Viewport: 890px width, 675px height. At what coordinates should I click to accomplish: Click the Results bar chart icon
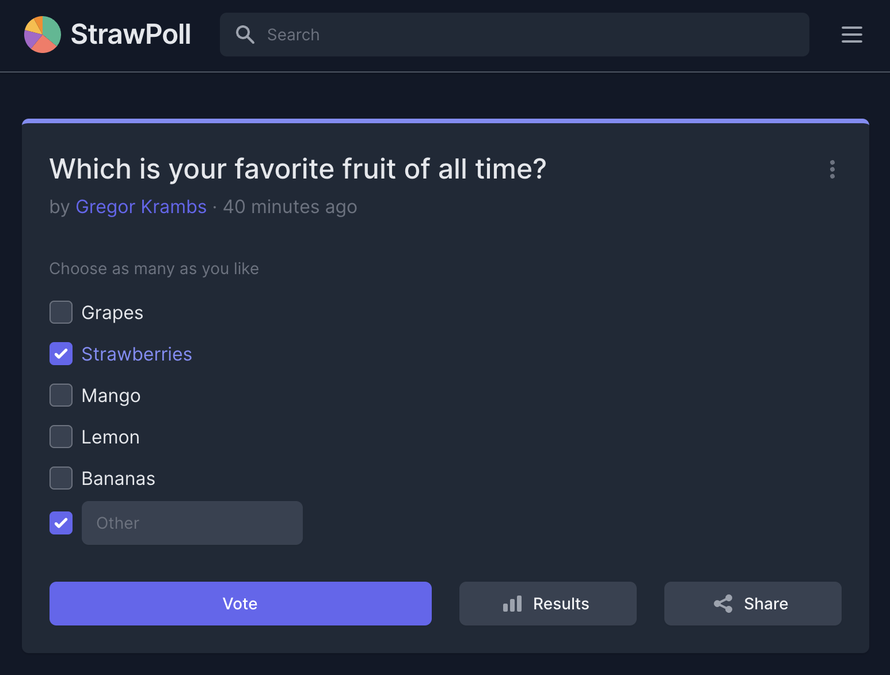[x=512, y=604]
